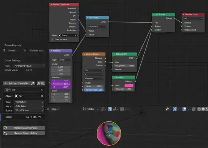Image resolution: width=208 pixels, height=148 pixels.
Task: Collapse the Texture Coordinate node
Action: (x=51, y=5)
